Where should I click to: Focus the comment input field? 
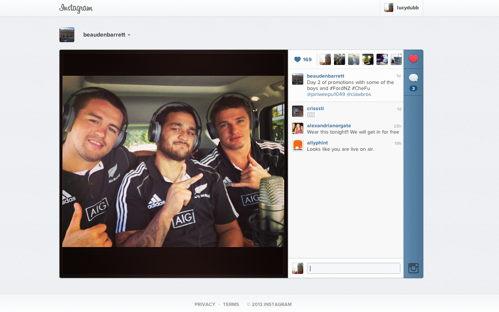[354, 268]
